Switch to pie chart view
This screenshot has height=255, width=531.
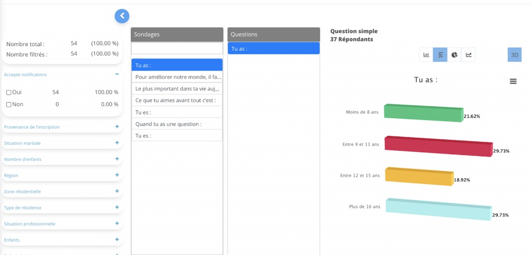(454, 54)
